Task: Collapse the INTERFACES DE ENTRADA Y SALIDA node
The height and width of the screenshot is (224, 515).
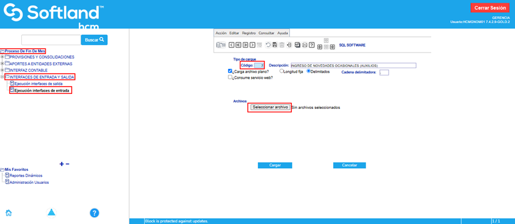Action: (x=2, y=77)
